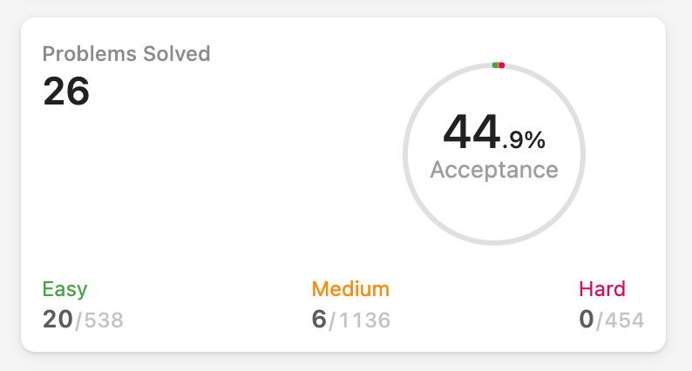Click the Easy total /538

[99, 320]
